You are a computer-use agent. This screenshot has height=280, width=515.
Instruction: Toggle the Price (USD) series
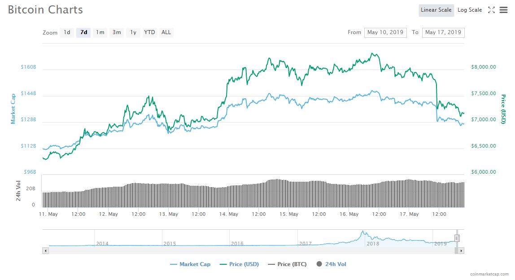click(239, 264)
